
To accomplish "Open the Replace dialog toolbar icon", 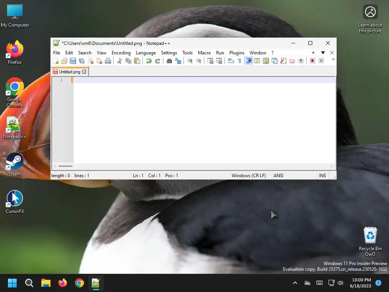I will point(178,61).
